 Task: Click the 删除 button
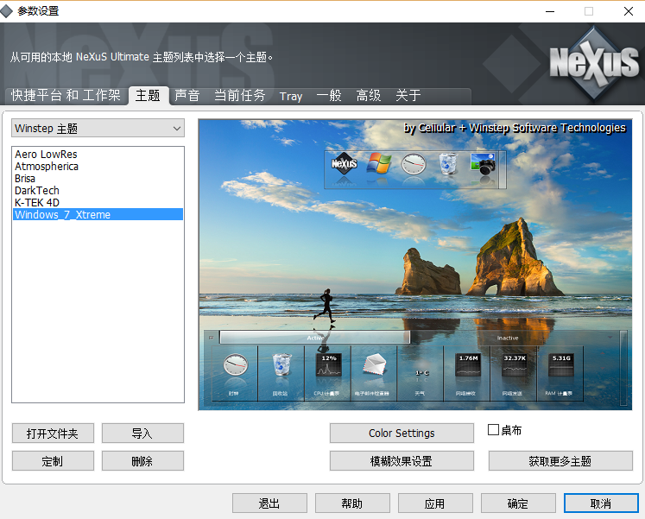142,461
